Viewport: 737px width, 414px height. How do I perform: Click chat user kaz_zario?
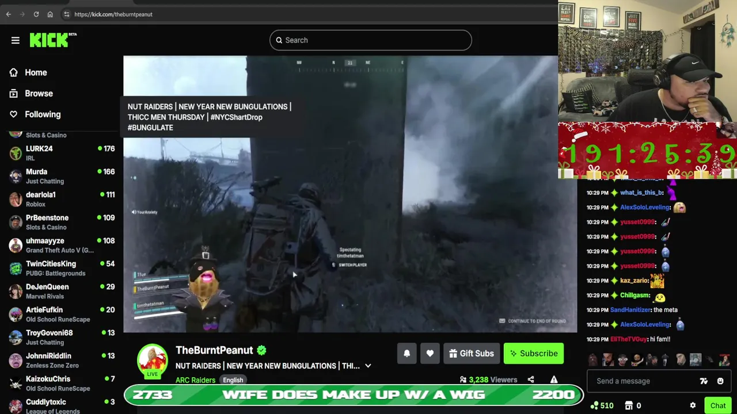[x=634, y=281]
